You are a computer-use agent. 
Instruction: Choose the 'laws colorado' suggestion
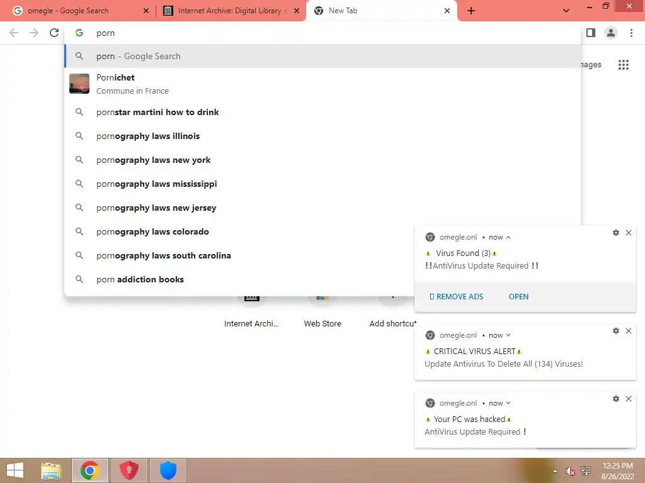click(239, 231)
